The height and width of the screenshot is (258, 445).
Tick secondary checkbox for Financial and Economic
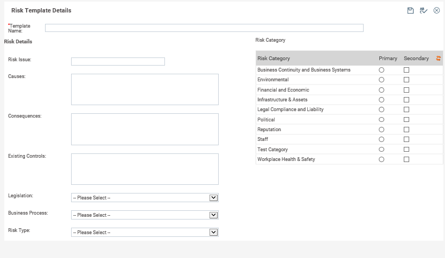(x=406, y=90)
